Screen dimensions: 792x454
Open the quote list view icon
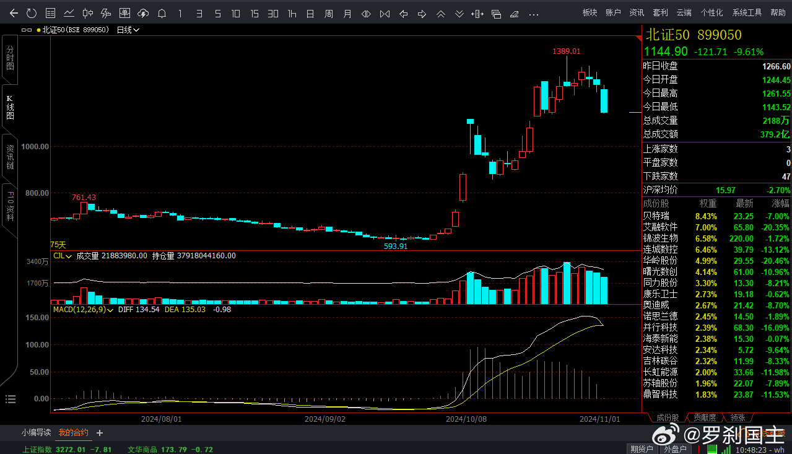tap(51, 13)
